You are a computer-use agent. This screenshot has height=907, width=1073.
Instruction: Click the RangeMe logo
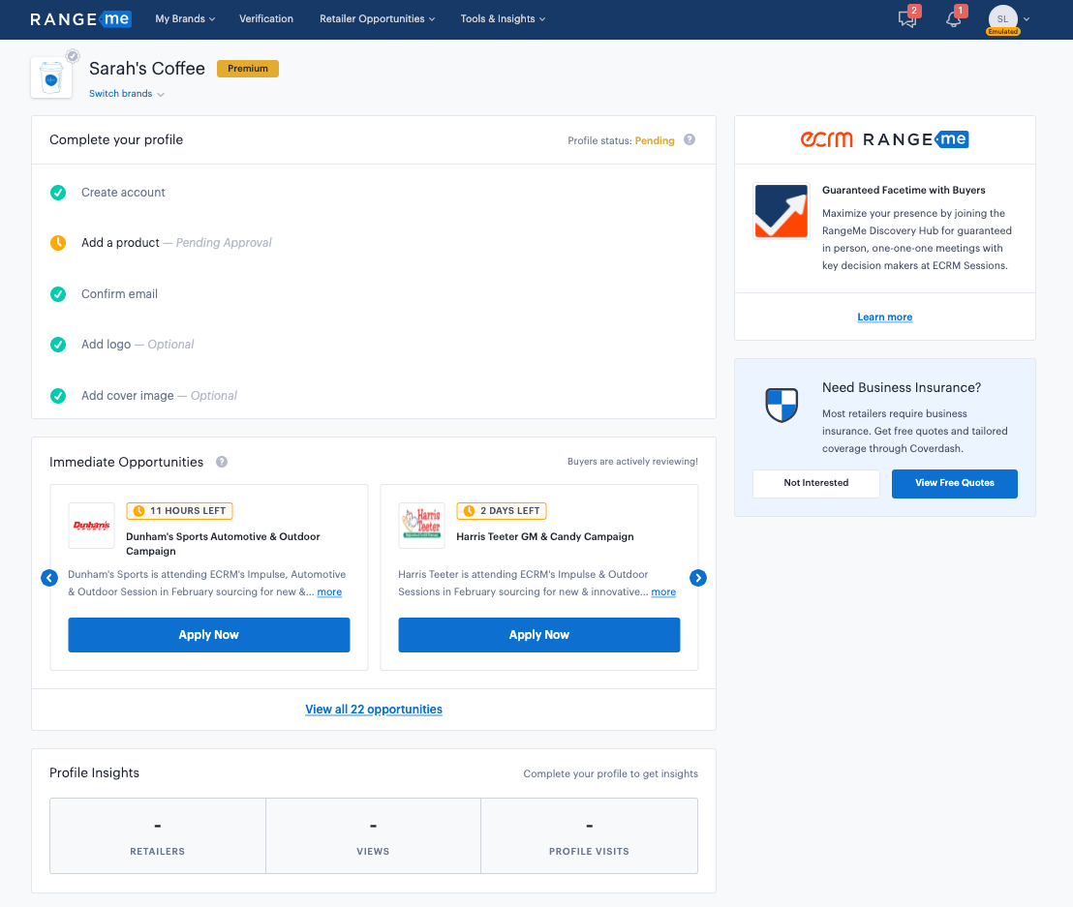point(80,18)
